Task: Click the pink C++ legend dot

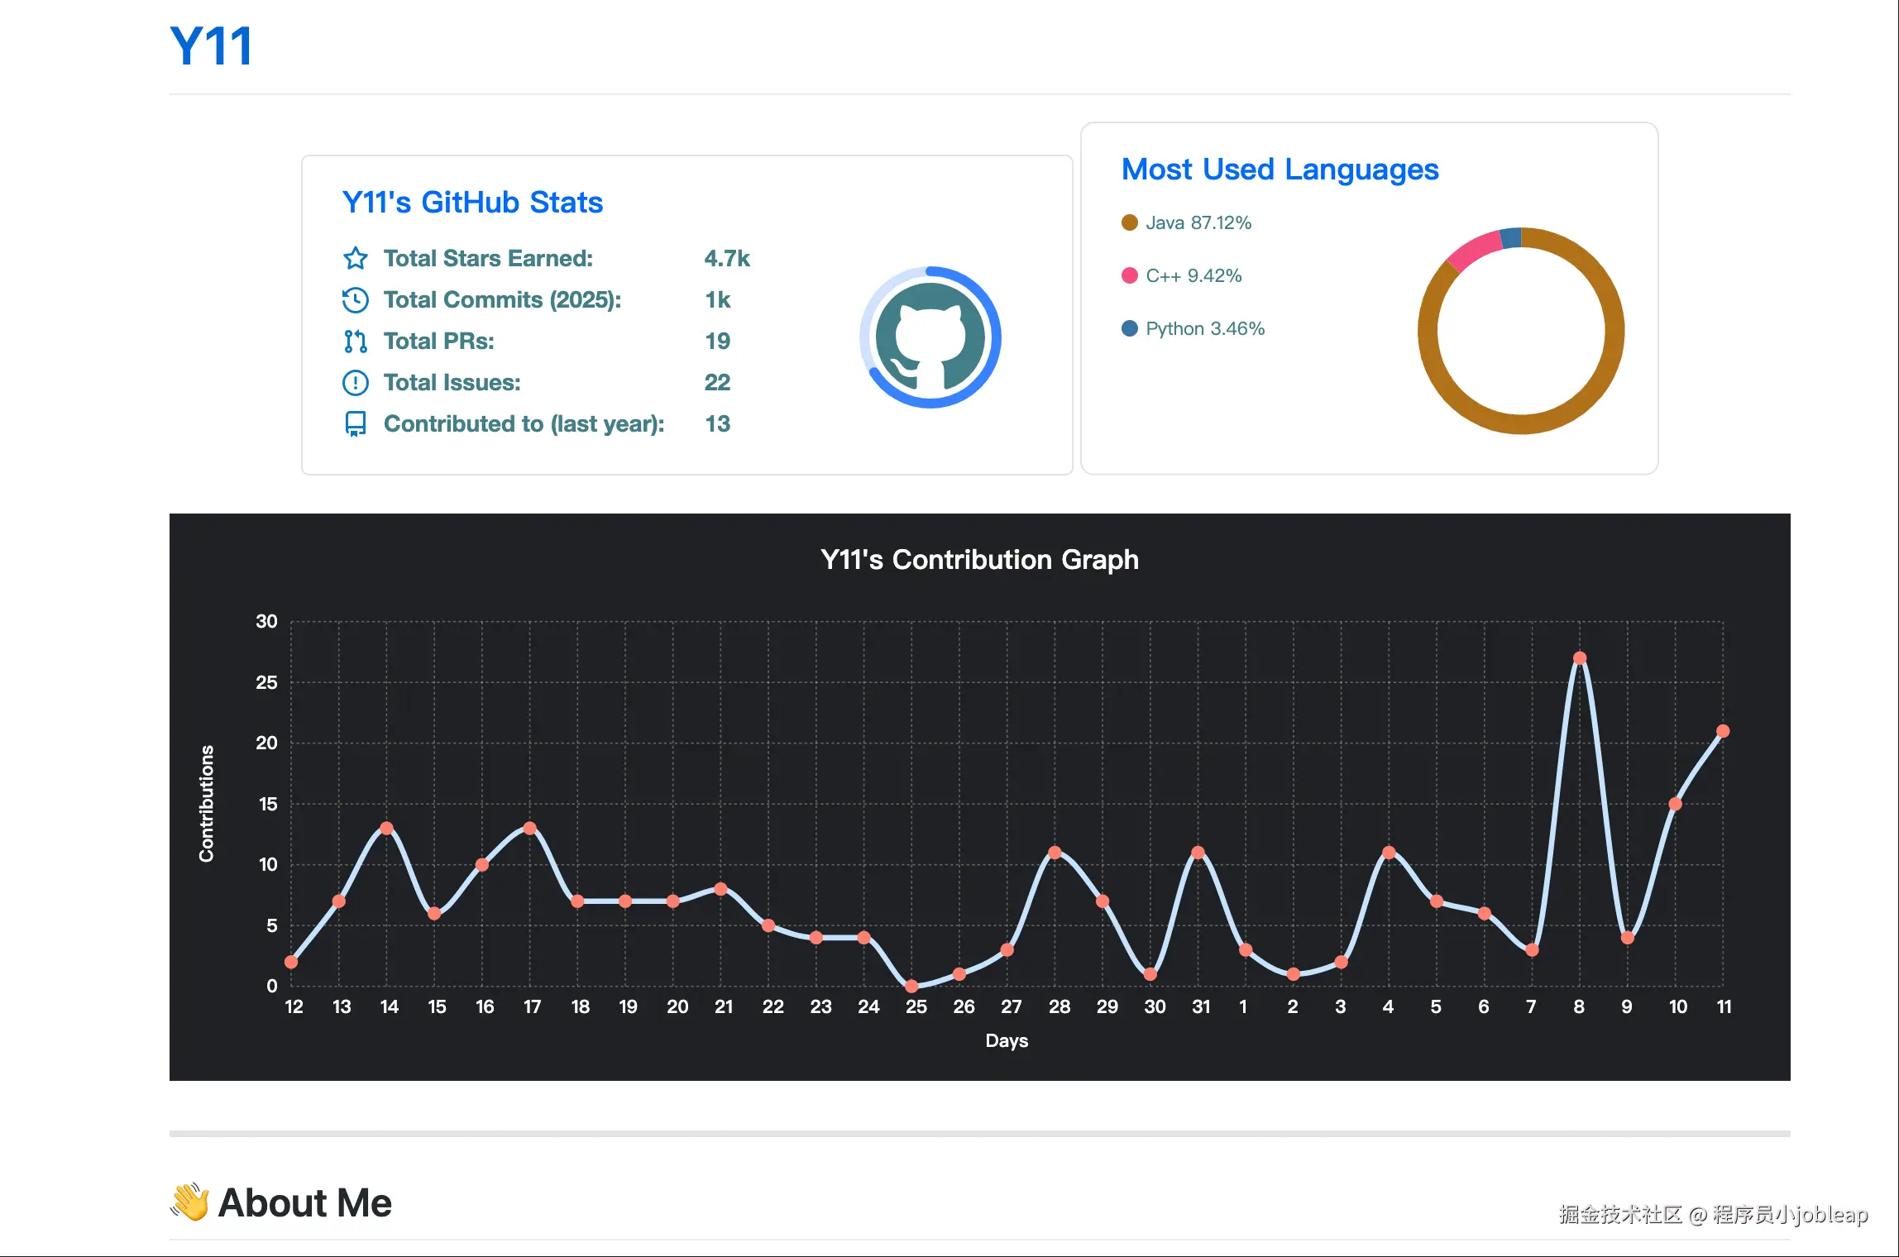Action: tap(1129, 275)
